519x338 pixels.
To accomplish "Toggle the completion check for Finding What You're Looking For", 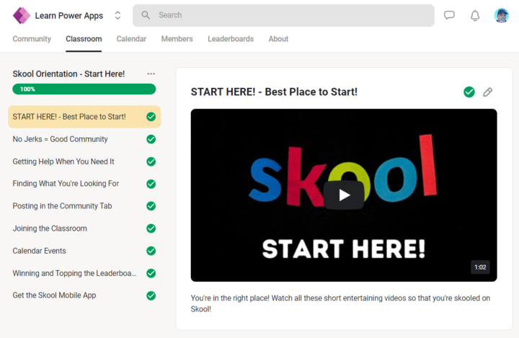I will (151, 184).
